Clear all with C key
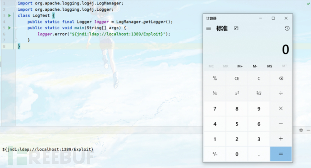 point(259,79)
